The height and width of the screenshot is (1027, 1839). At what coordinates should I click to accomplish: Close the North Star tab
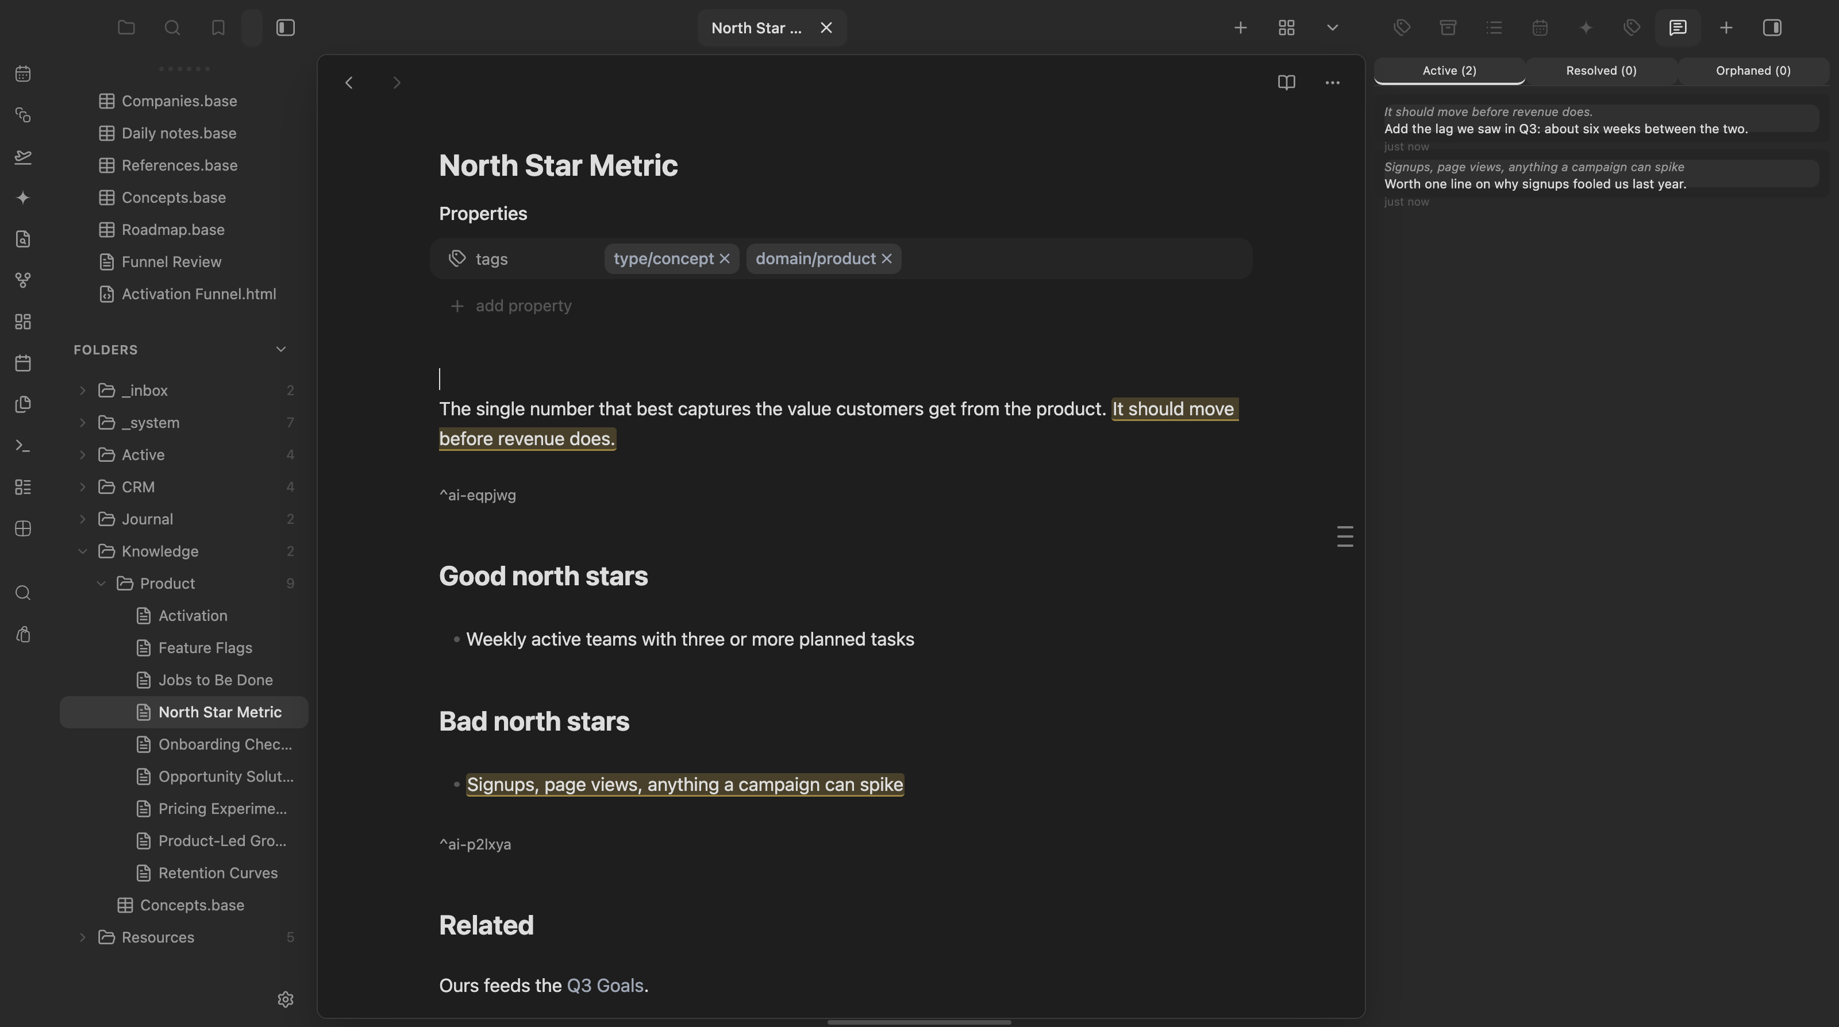826,28
